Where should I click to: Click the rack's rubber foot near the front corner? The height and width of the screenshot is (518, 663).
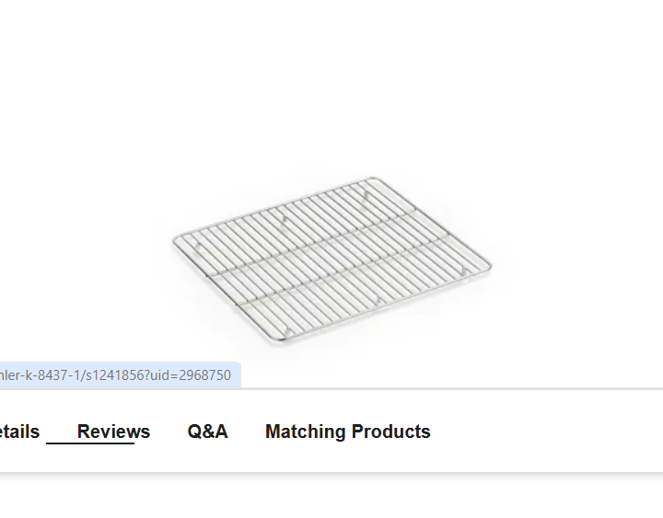288,332
